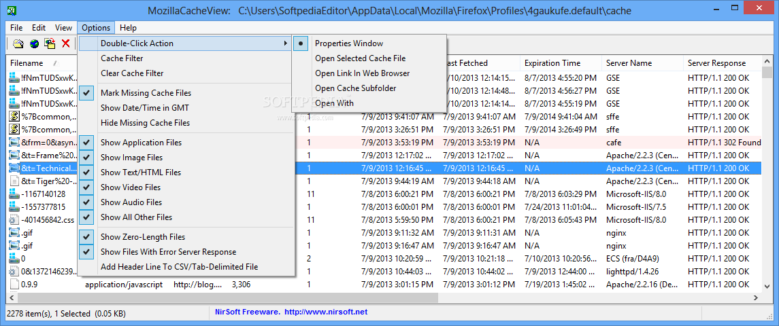Click the HTTP/1.1 302 Found cell
The image size is (779, 326).
click(725, 143)
